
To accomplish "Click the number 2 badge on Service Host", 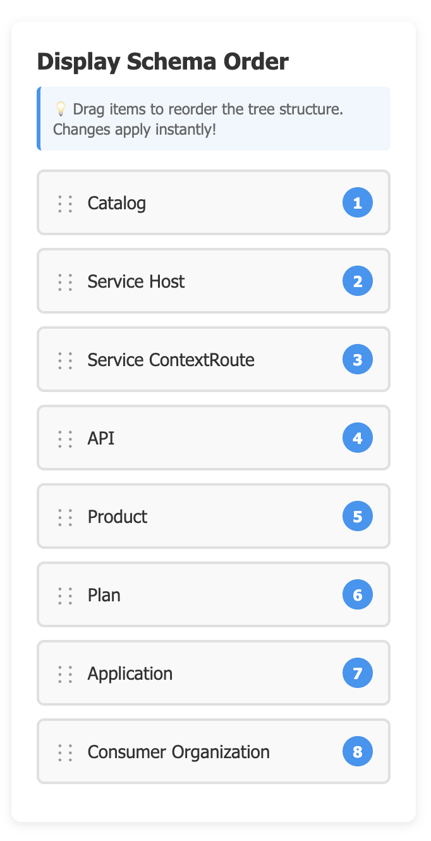I will click(x=358, y=281).
